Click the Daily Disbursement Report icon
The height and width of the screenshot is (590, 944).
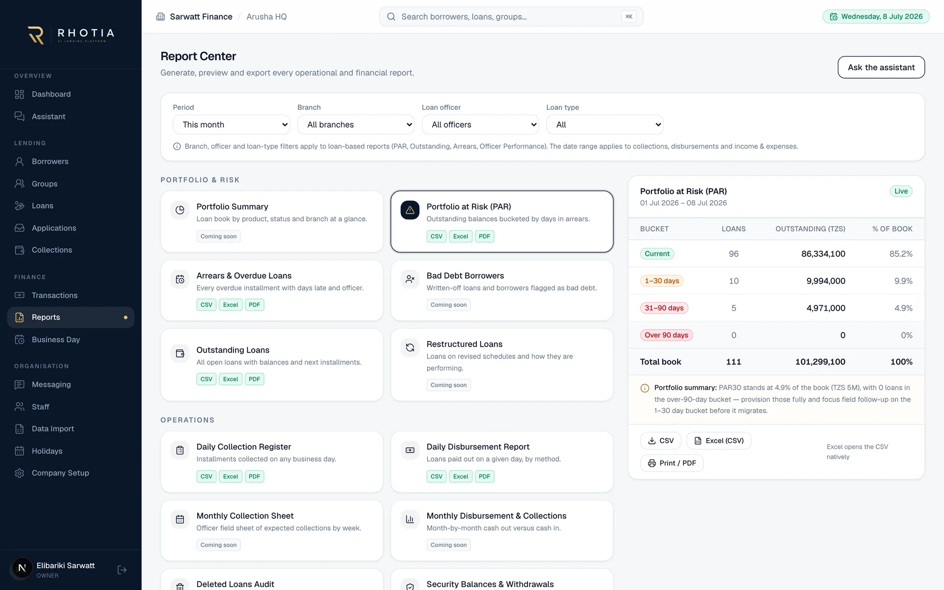click(410, 450)
